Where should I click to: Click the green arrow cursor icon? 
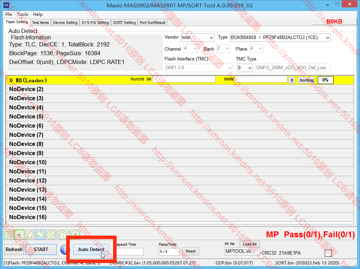tap(40, 234)
